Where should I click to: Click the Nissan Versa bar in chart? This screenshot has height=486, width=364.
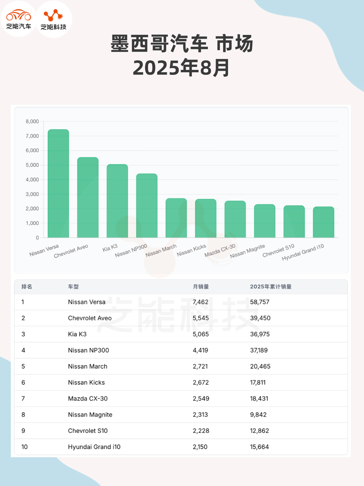pos(58,184)
